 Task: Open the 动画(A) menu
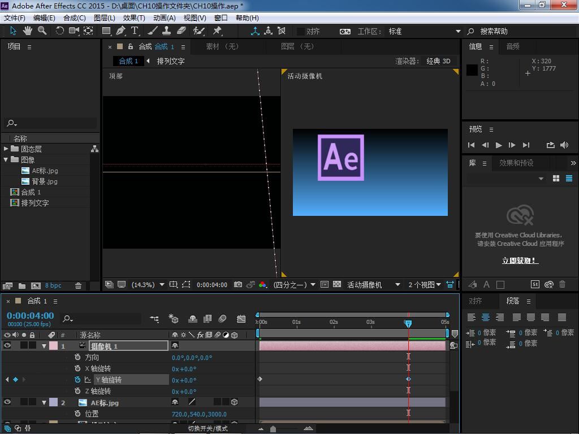[x=165, y=18]
